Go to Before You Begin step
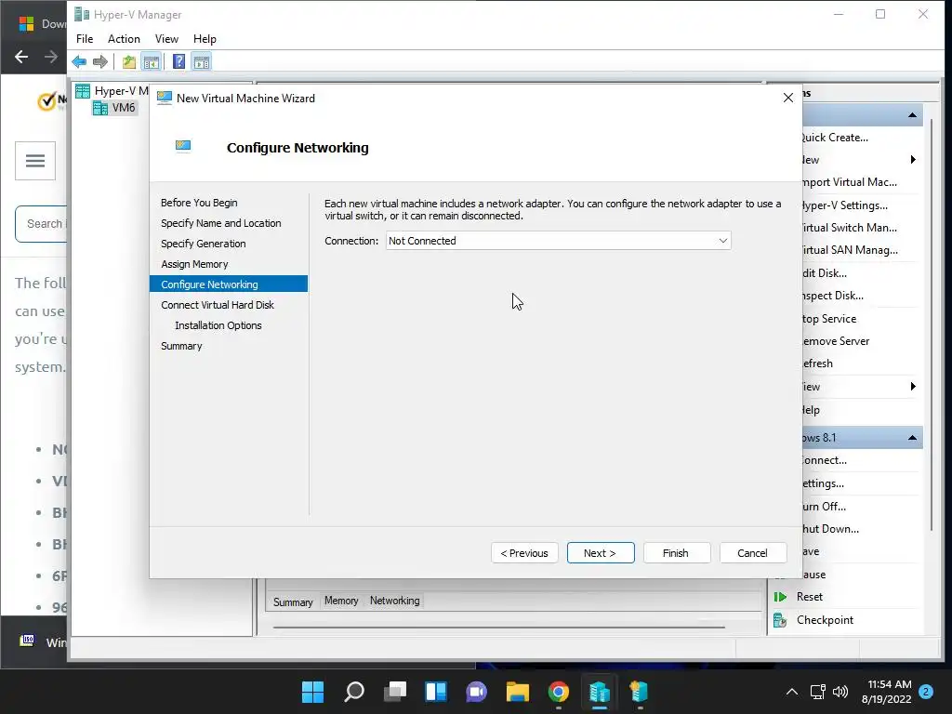This screenshot has width=952, height=714. pos(199,203)
